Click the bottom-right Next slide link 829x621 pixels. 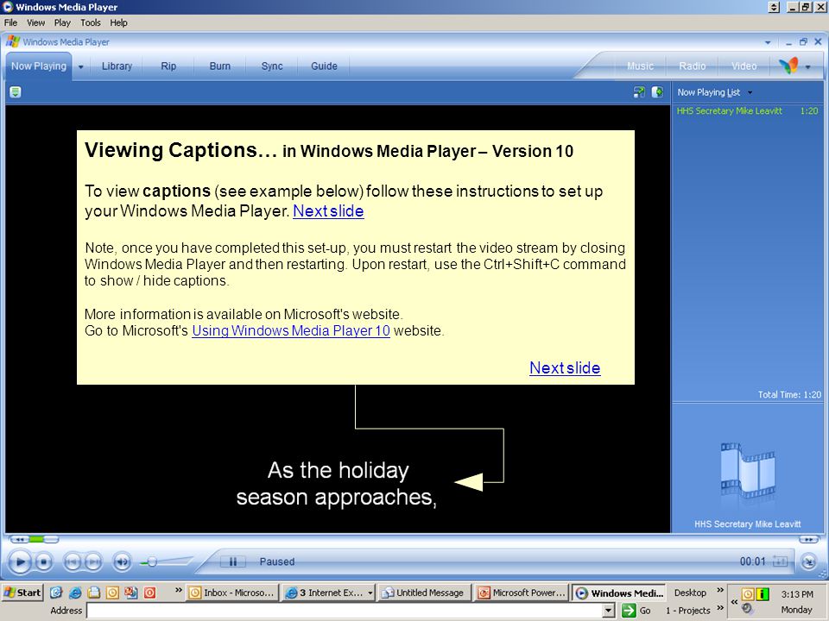point(565,367)
